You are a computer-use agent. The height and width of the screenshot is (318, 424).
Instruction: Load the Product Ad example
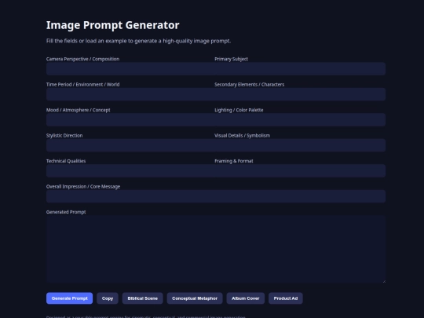pyautogui.click(x=286, y=298)
